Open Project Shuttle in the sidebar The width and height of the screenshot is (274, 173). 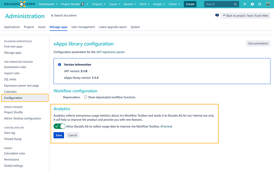pyautogui.click(x=13, y=112)
